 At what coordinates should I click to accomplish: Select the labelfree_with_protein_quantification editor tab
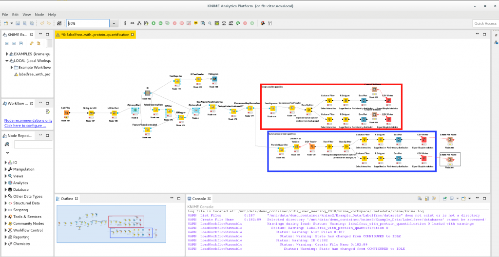click(x=95, y=35)
